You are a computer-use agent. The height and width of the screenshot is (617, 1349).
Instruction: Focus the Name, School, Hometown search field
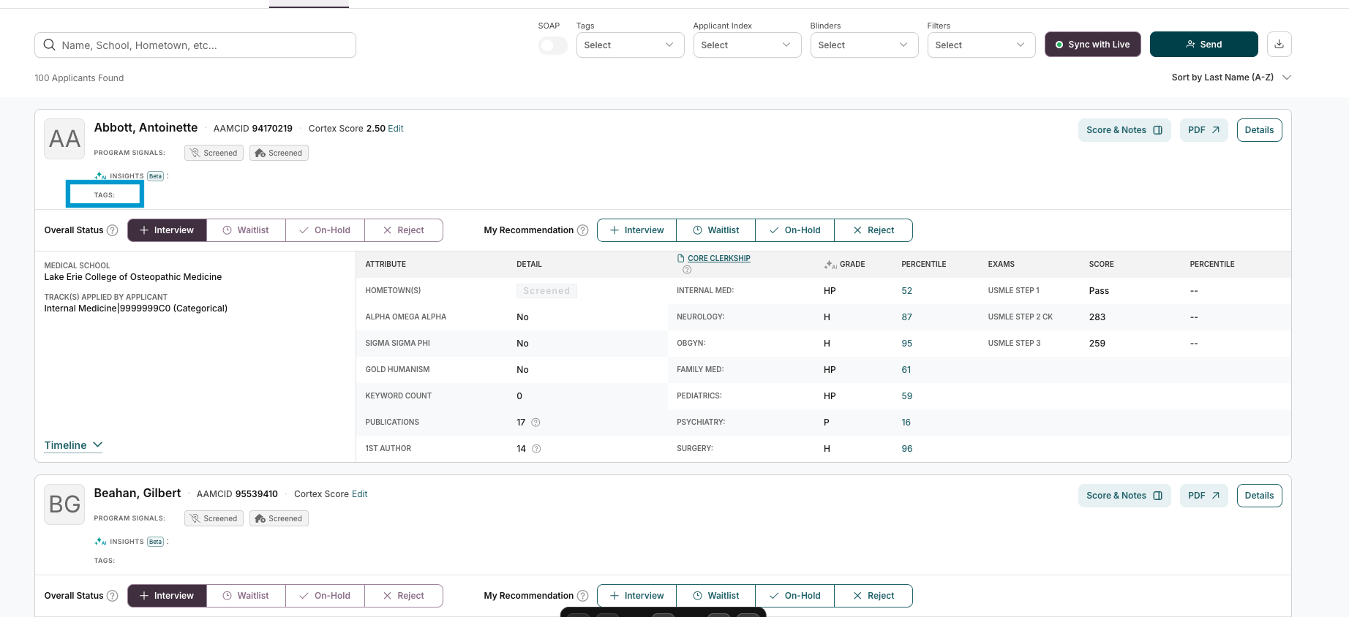coord(195,45)
